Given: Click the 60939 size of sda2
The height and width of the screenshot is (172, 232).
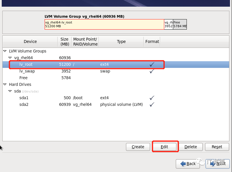Looking at the screenshot, I should (x=65, y=105).
